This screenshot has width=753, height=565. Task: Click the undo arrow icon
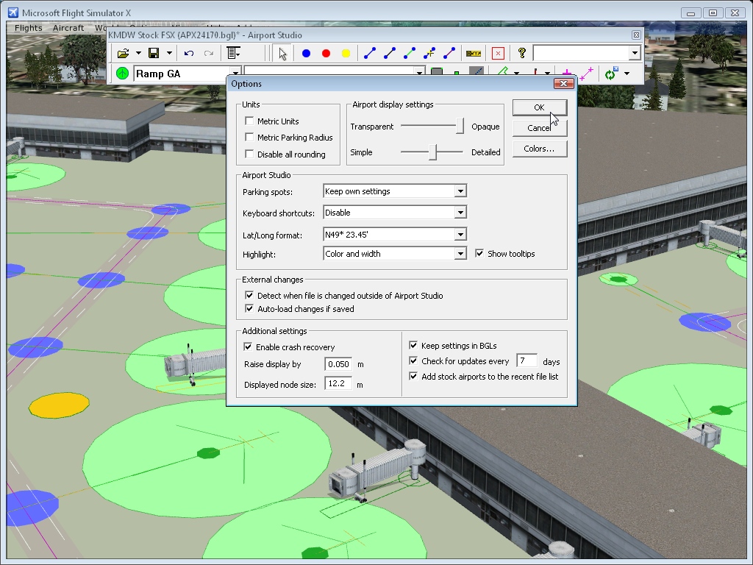pyautogui.click(x=189, y=53)
